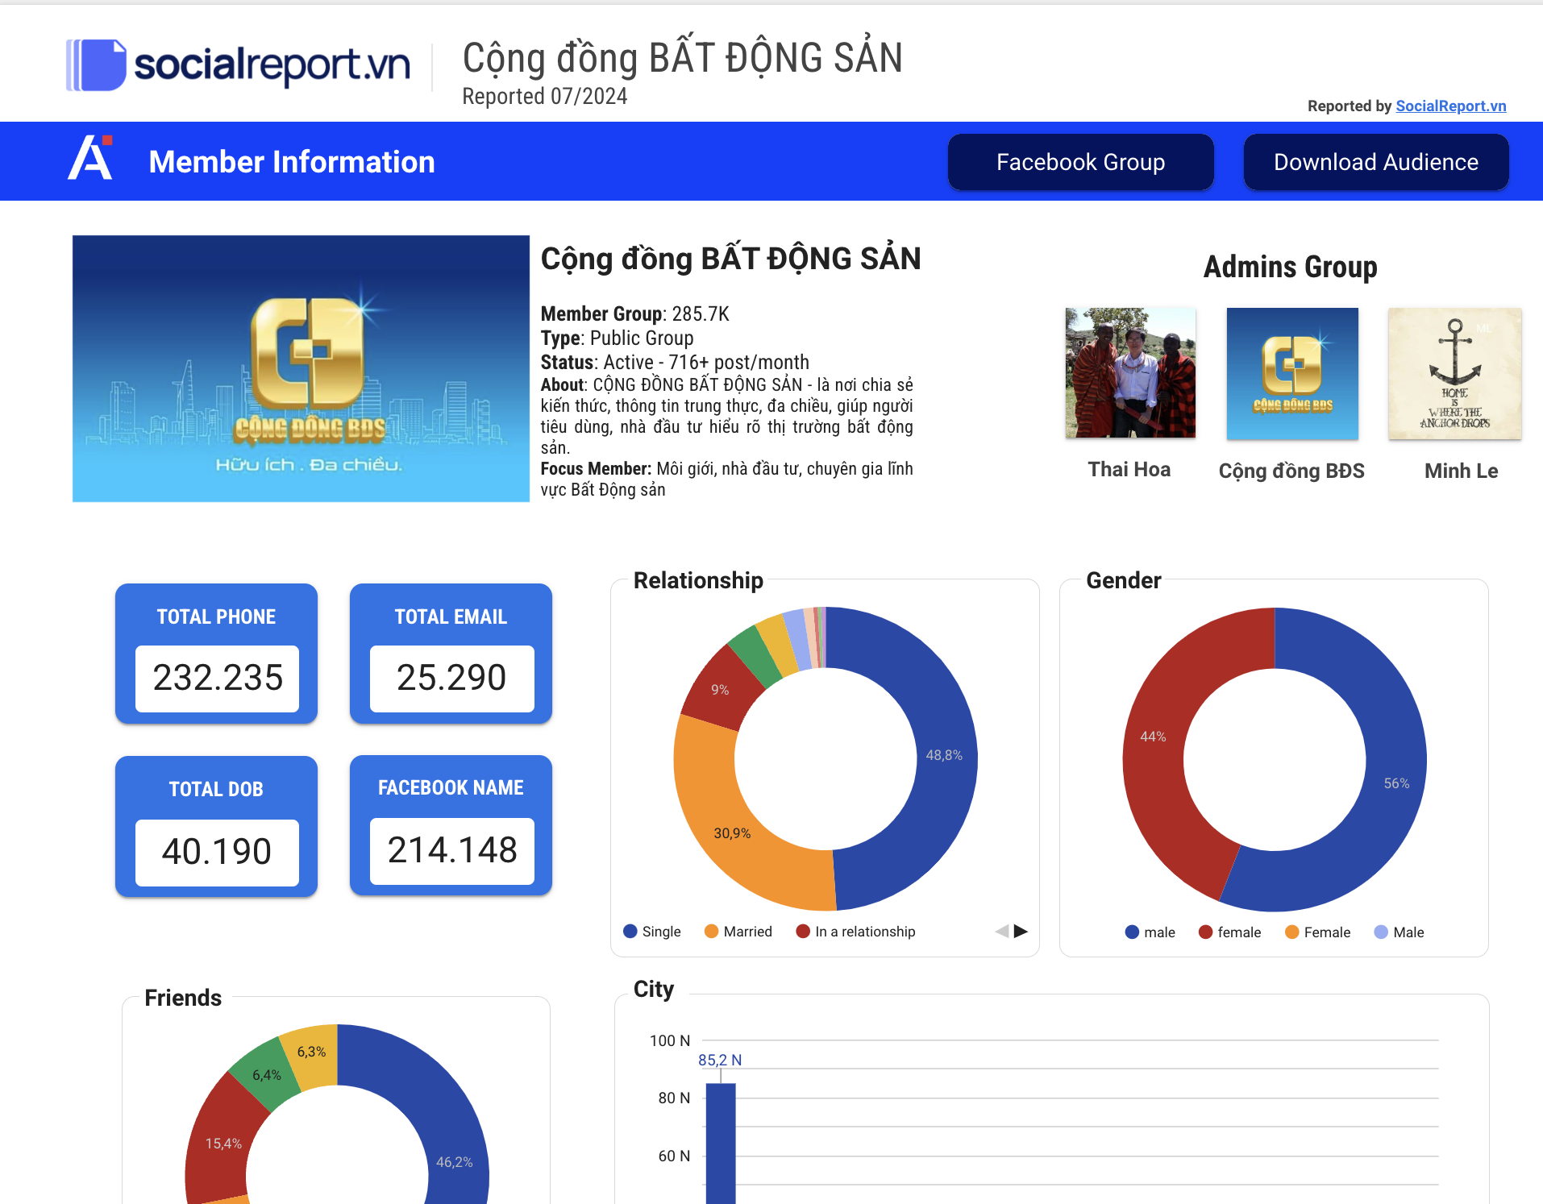1543x1204 pixels.
Task: View Cộng đồng BĐS admin avatar
Action: (1292, 373)
